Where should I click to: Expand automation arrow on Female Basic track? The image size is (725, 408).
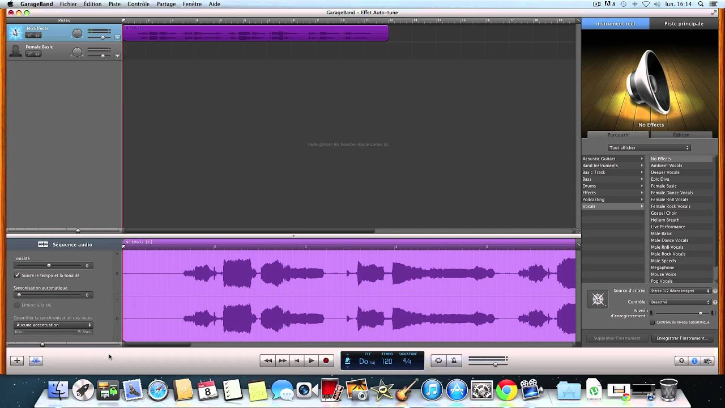coord(117,56)
